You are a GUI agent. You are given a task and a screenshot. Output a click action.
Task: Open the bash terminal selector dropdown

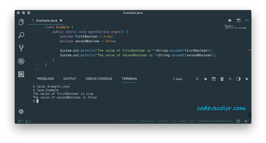tap(185, 79)
